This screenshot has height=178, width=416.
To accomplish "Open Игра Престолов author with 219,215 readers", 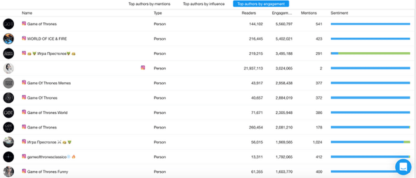I will (51, 54).
